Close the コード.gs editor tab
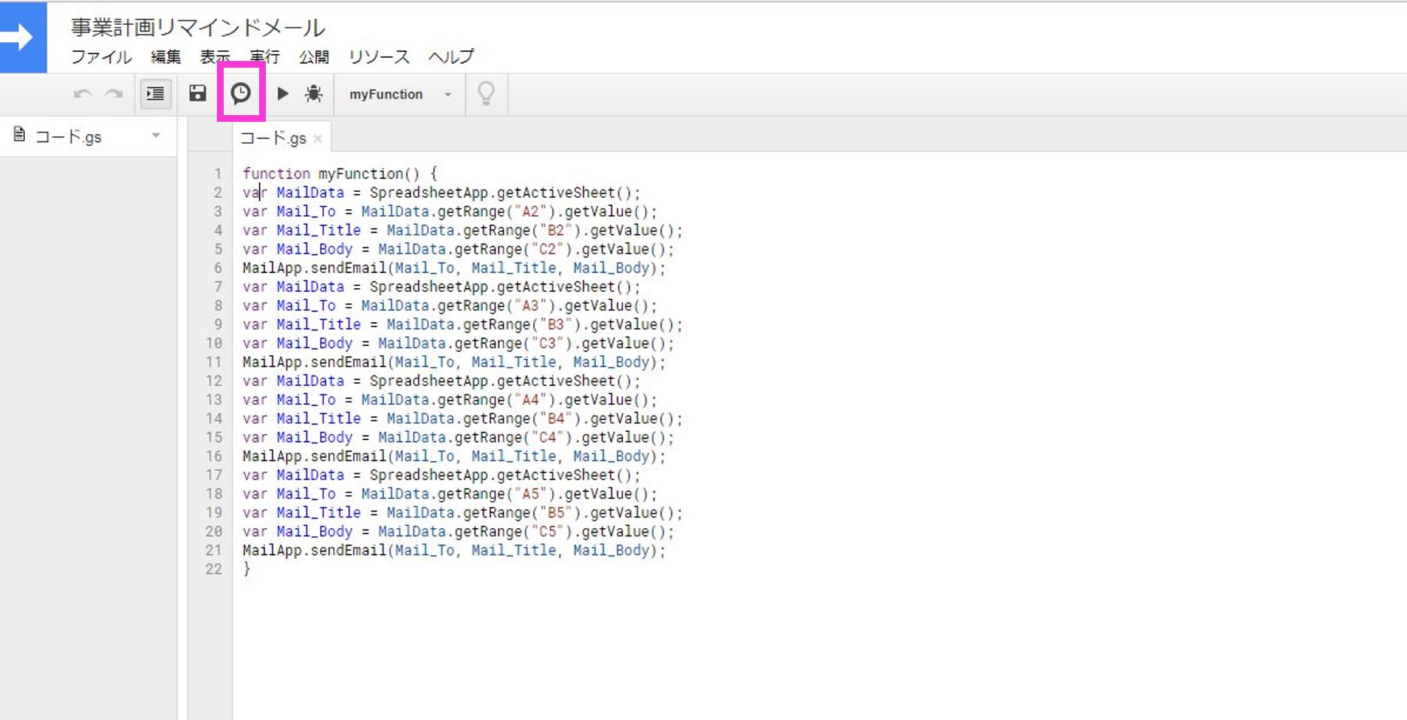 coord(318,138)
